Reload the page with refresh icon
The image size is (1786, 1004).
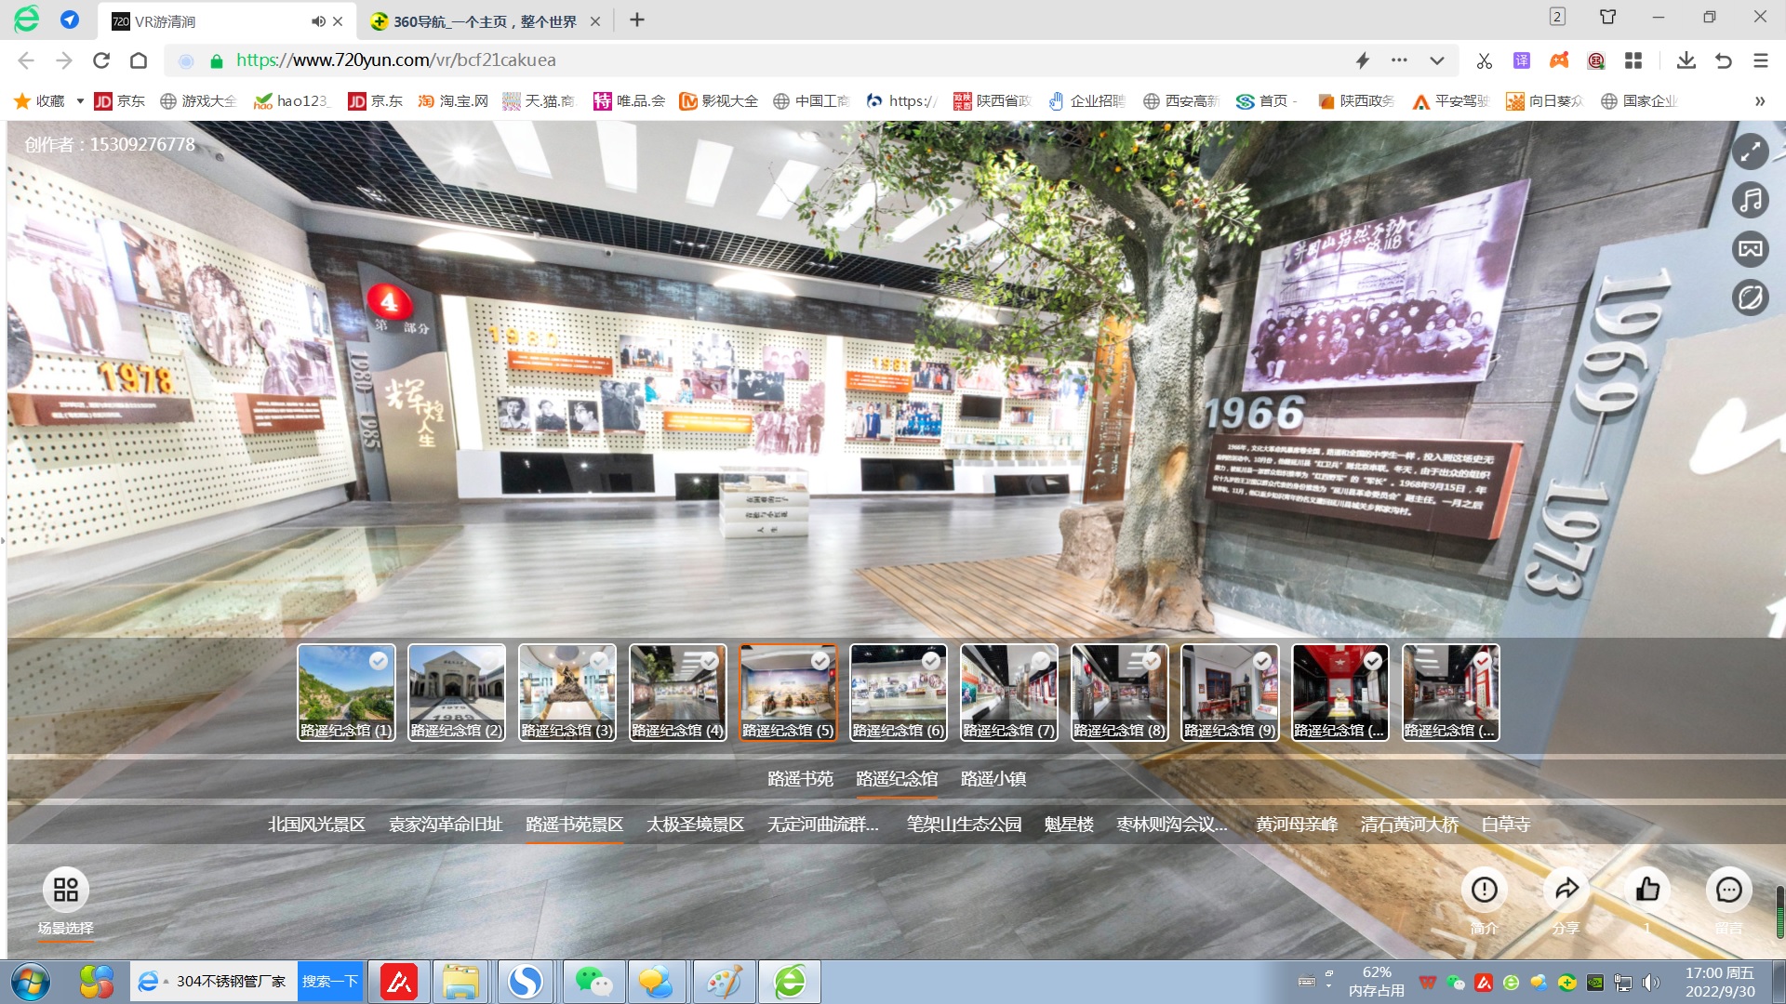[x=101, y=60]
